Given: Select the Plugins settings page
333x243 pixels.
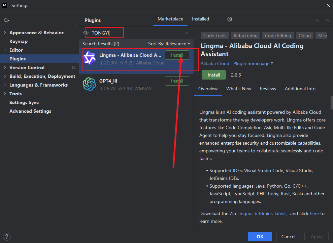Looking at the screenshot, I should (x=39, y=59).
